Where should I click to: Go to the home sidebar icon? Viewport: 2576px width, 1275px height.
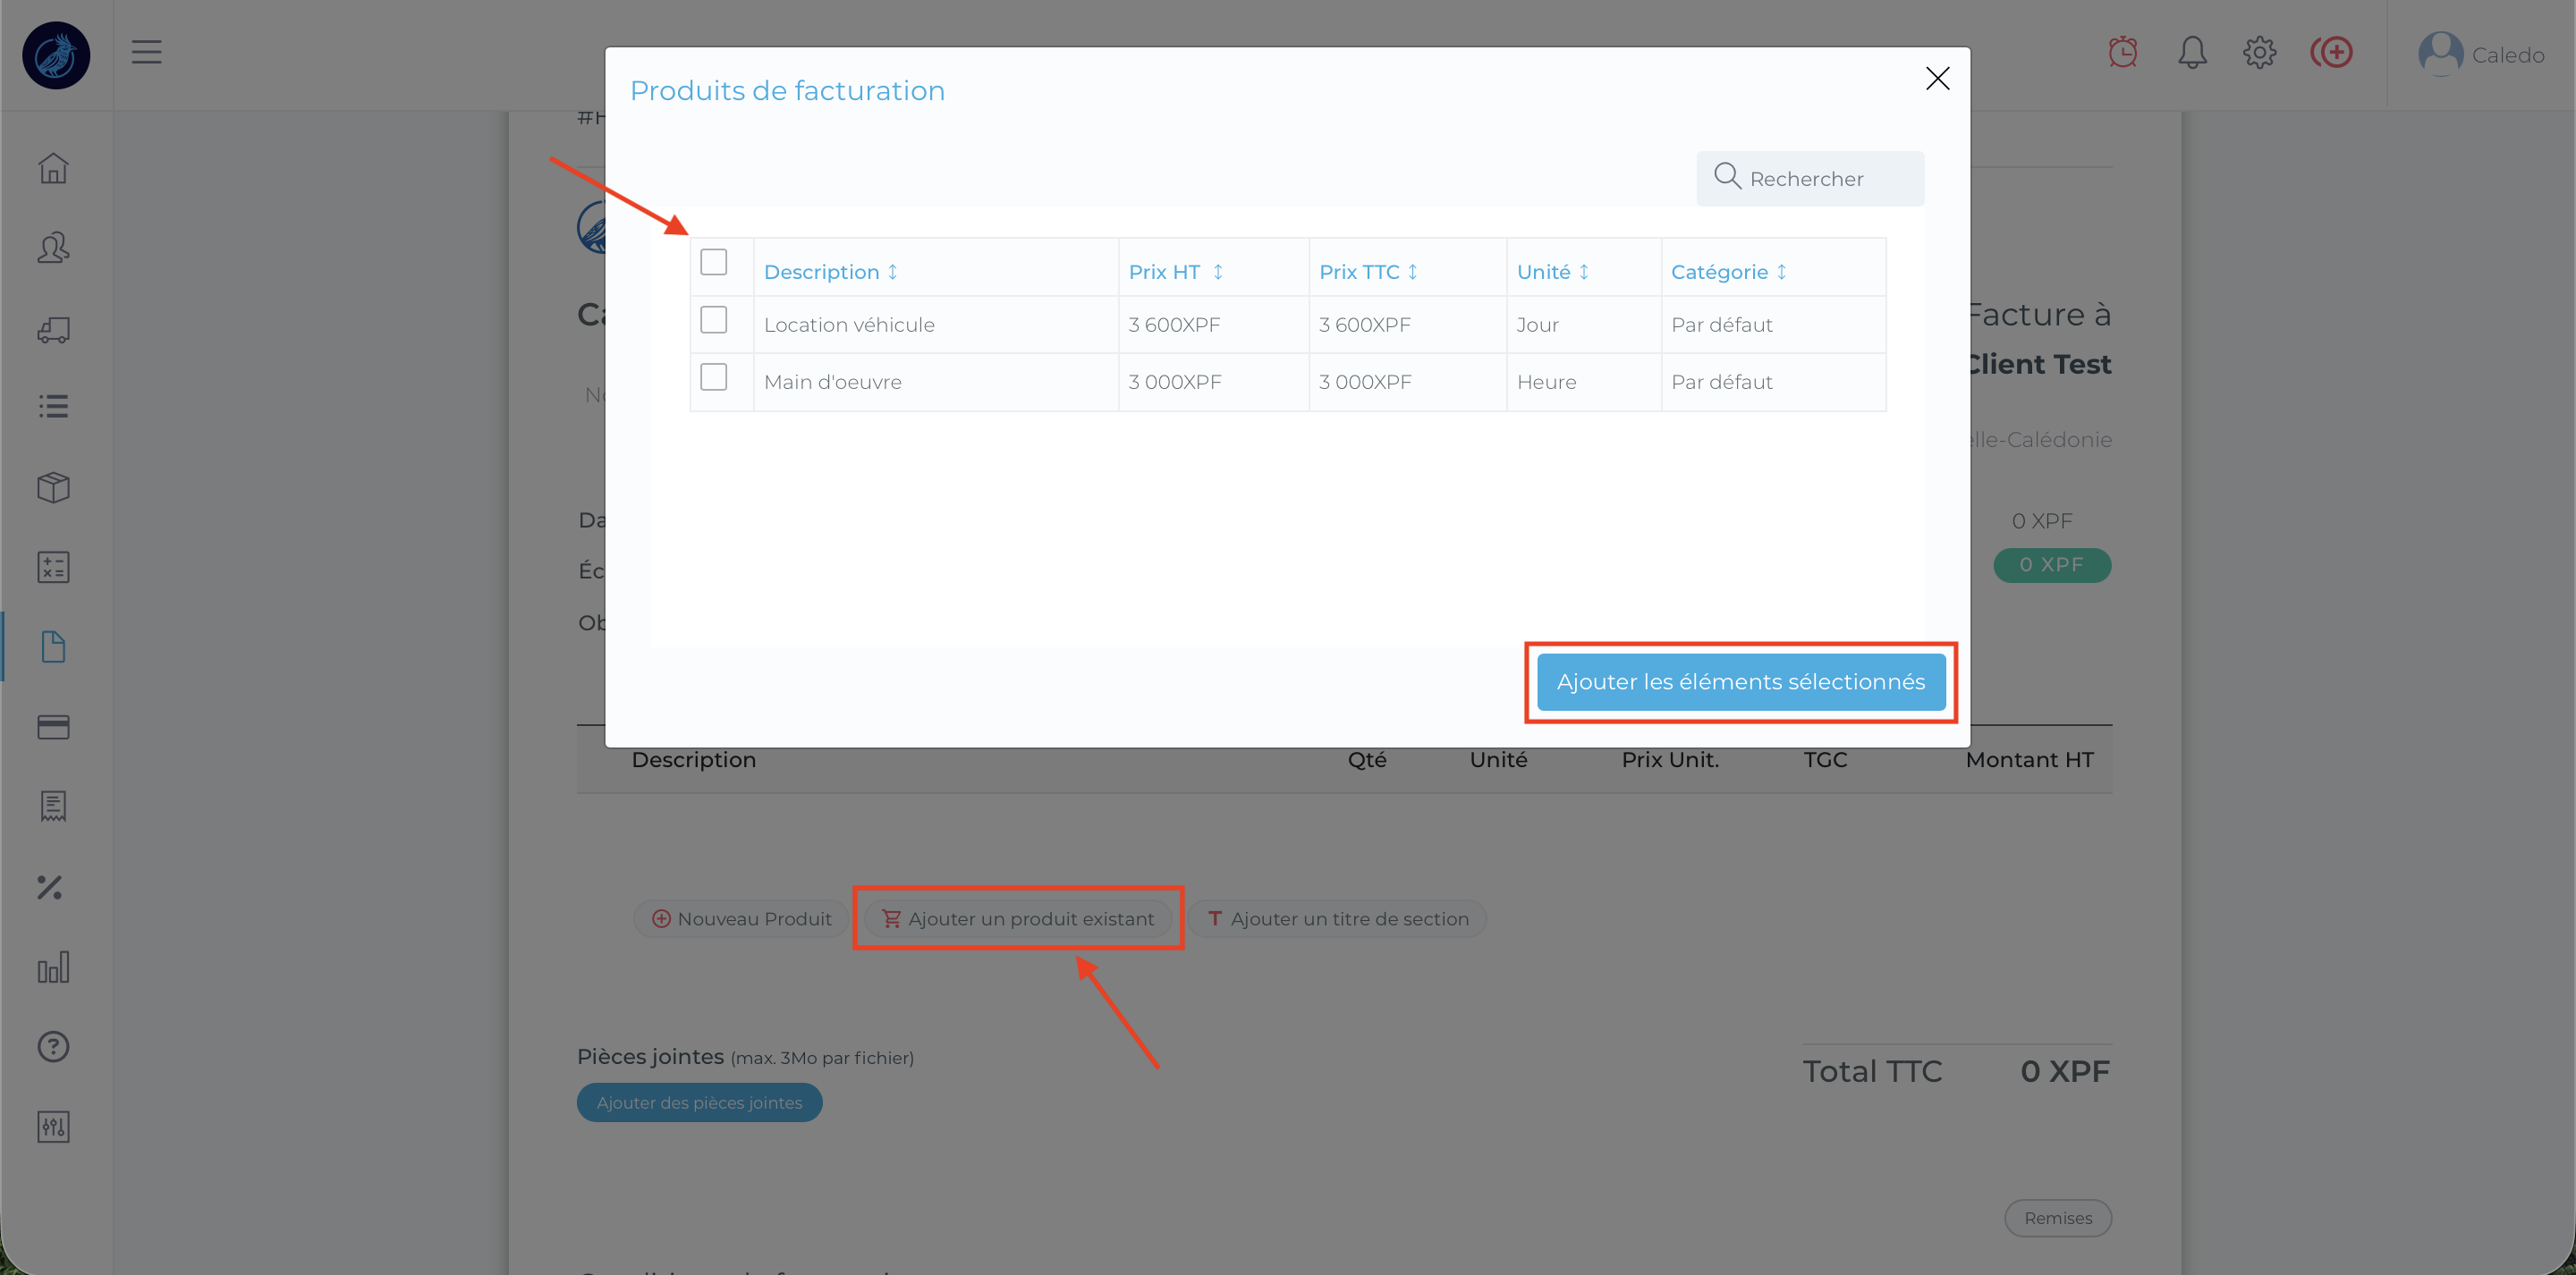[54, 168]
